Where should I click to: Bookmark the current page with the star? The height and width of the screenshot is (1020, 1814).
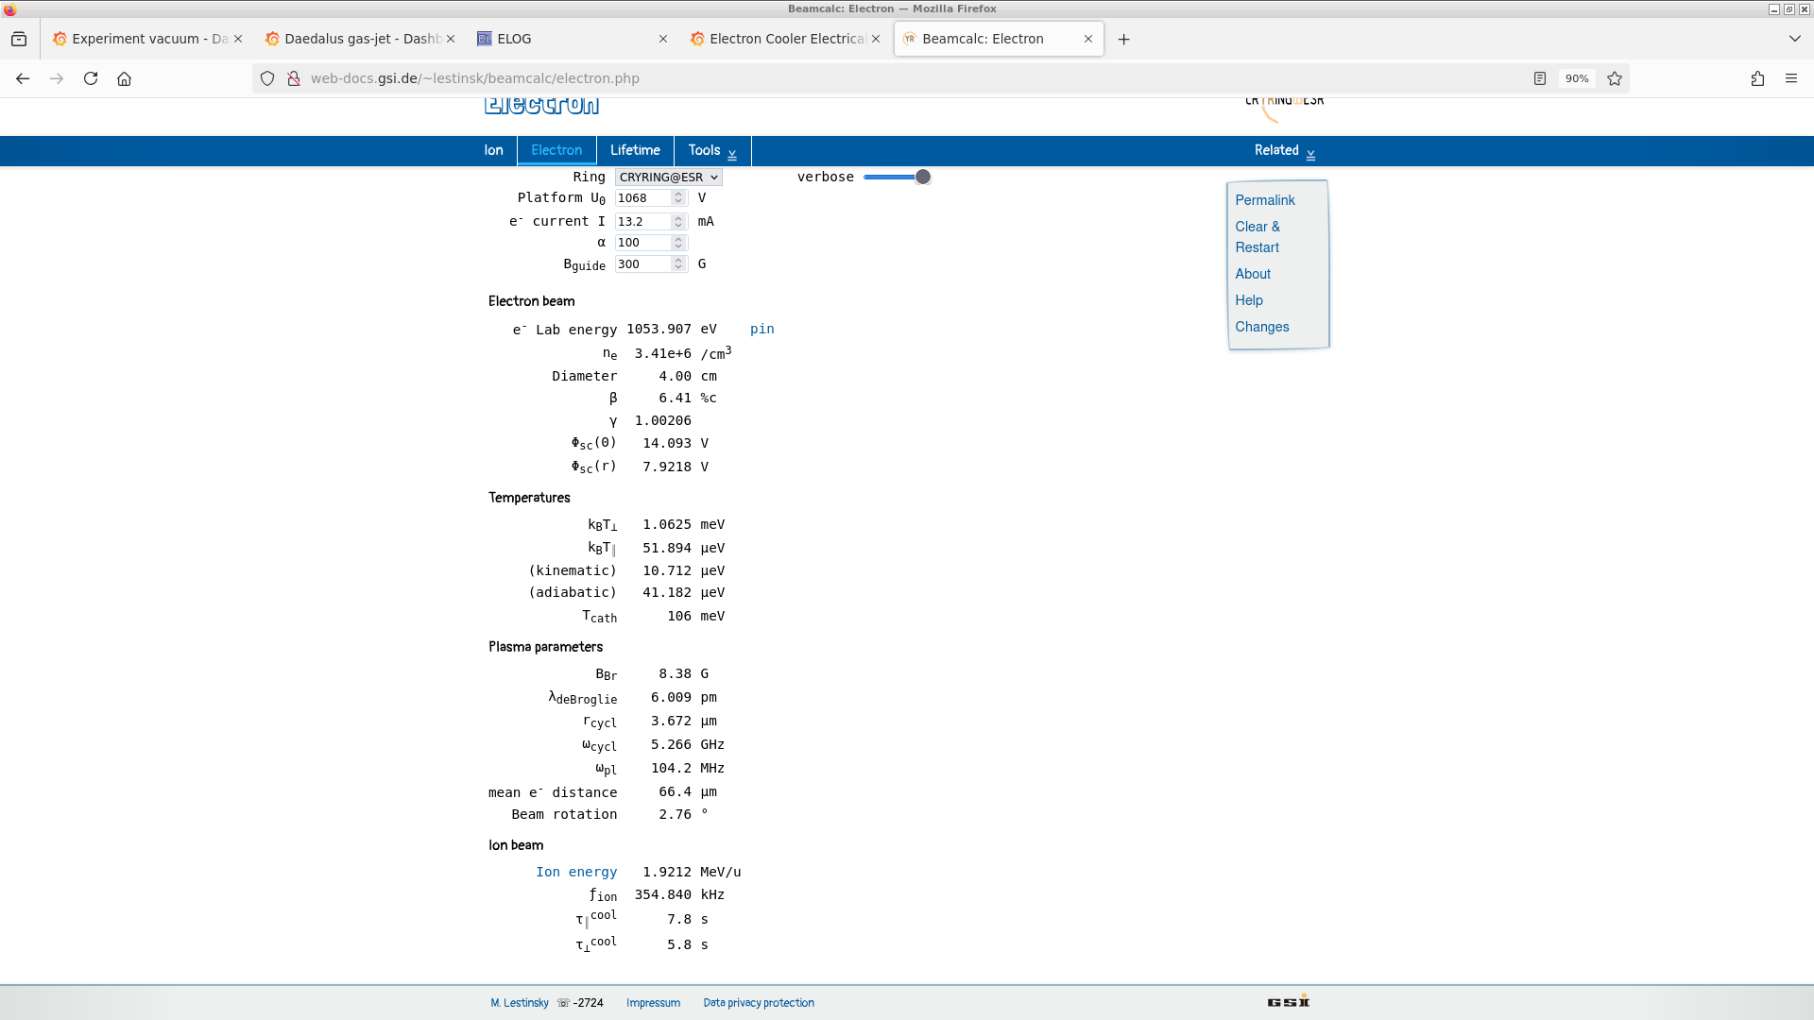tap(1615, 78)
